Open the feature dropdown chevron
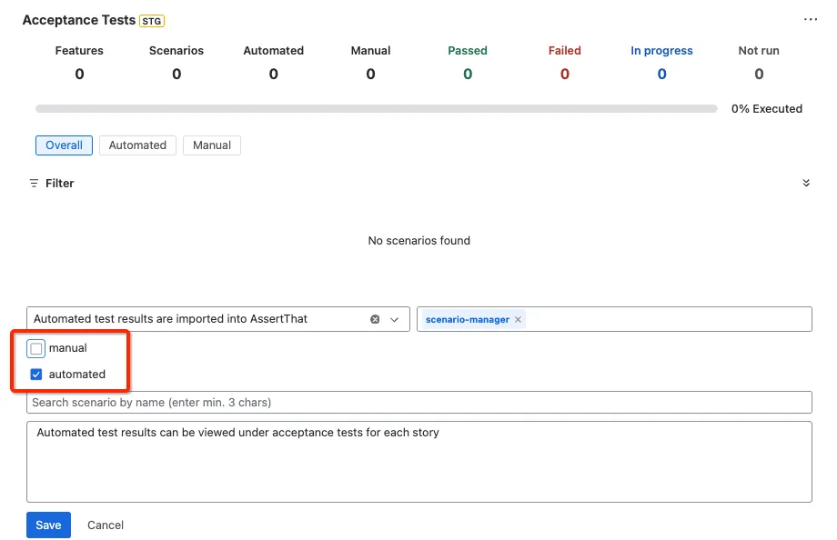 pyautogui.click(x=395, y=320)
